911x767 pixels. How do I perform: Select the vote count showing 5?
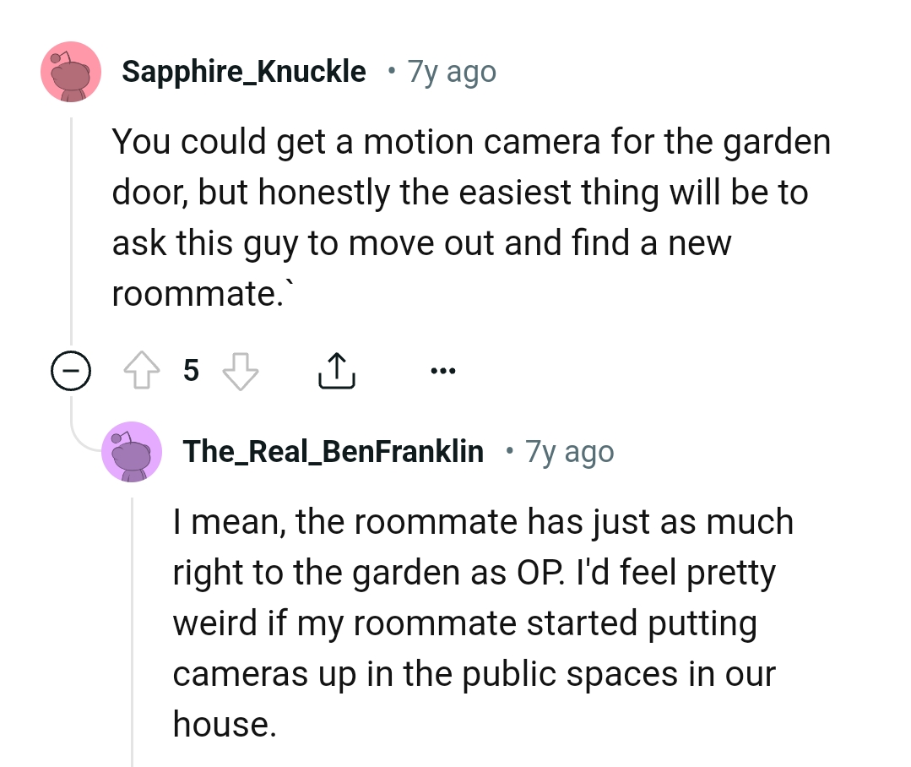click(x=191, y=370)
